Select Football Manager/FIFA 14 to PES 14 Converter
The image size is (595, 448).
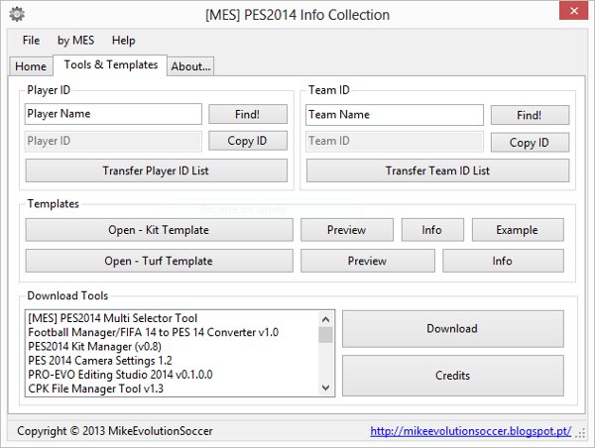[173, 332]
